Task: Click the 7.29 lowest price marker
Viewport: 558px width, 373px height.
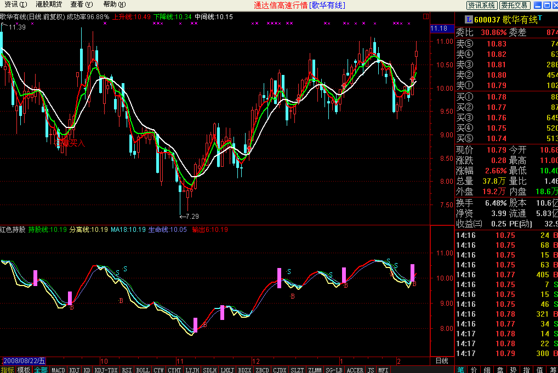Action: click(189, 217)
